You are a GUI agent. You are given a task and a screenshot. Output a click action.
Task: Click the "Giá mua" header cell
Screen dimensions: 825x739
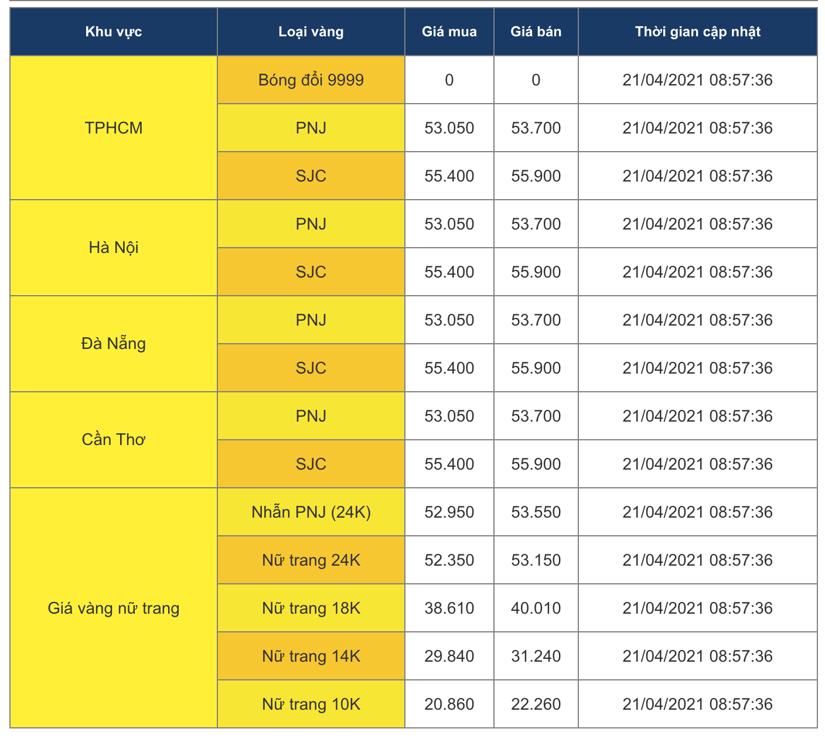pos(449,32)
